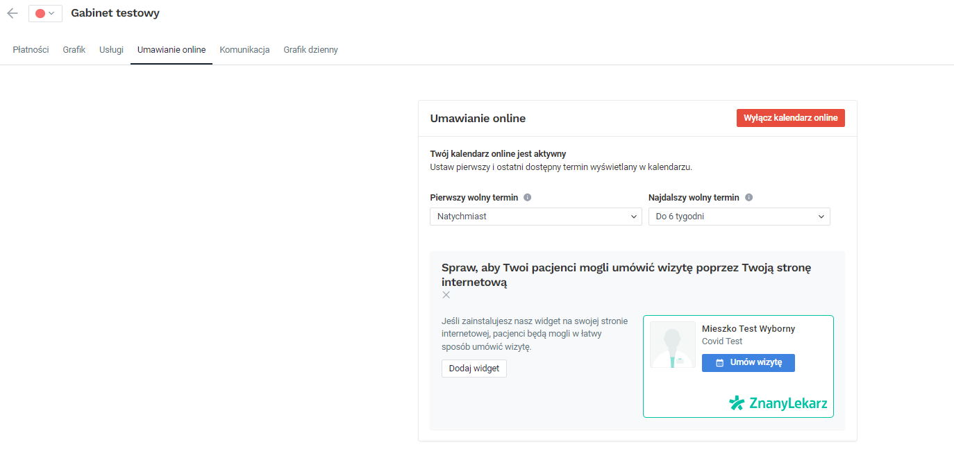
Task: Select the Umawianie online tab
Action: (x=171, y=50)
